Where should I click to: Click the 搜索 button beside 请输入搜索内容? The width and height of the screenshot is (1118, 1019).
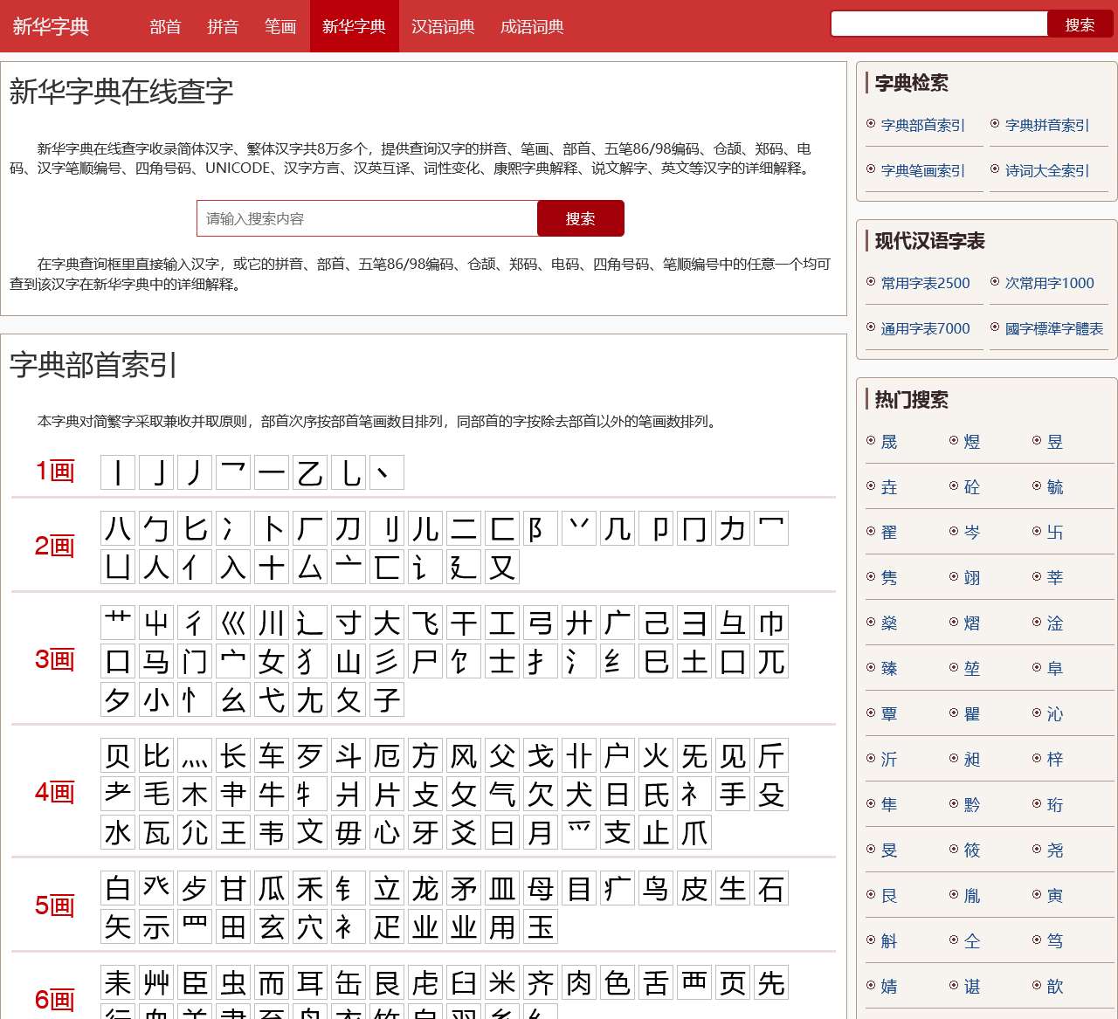581,218
